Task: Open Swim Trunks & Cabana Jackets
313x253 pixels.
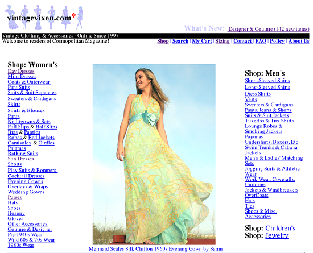Action: (x=271, y=150)
